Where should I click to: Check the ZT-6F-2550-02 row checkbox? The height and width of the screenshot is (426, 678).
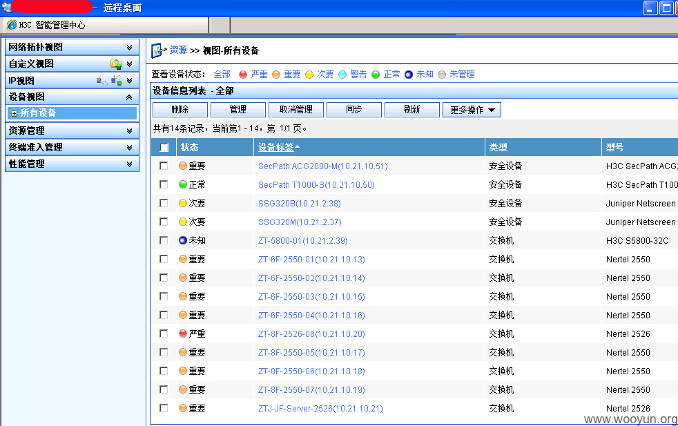click(164, 278)
